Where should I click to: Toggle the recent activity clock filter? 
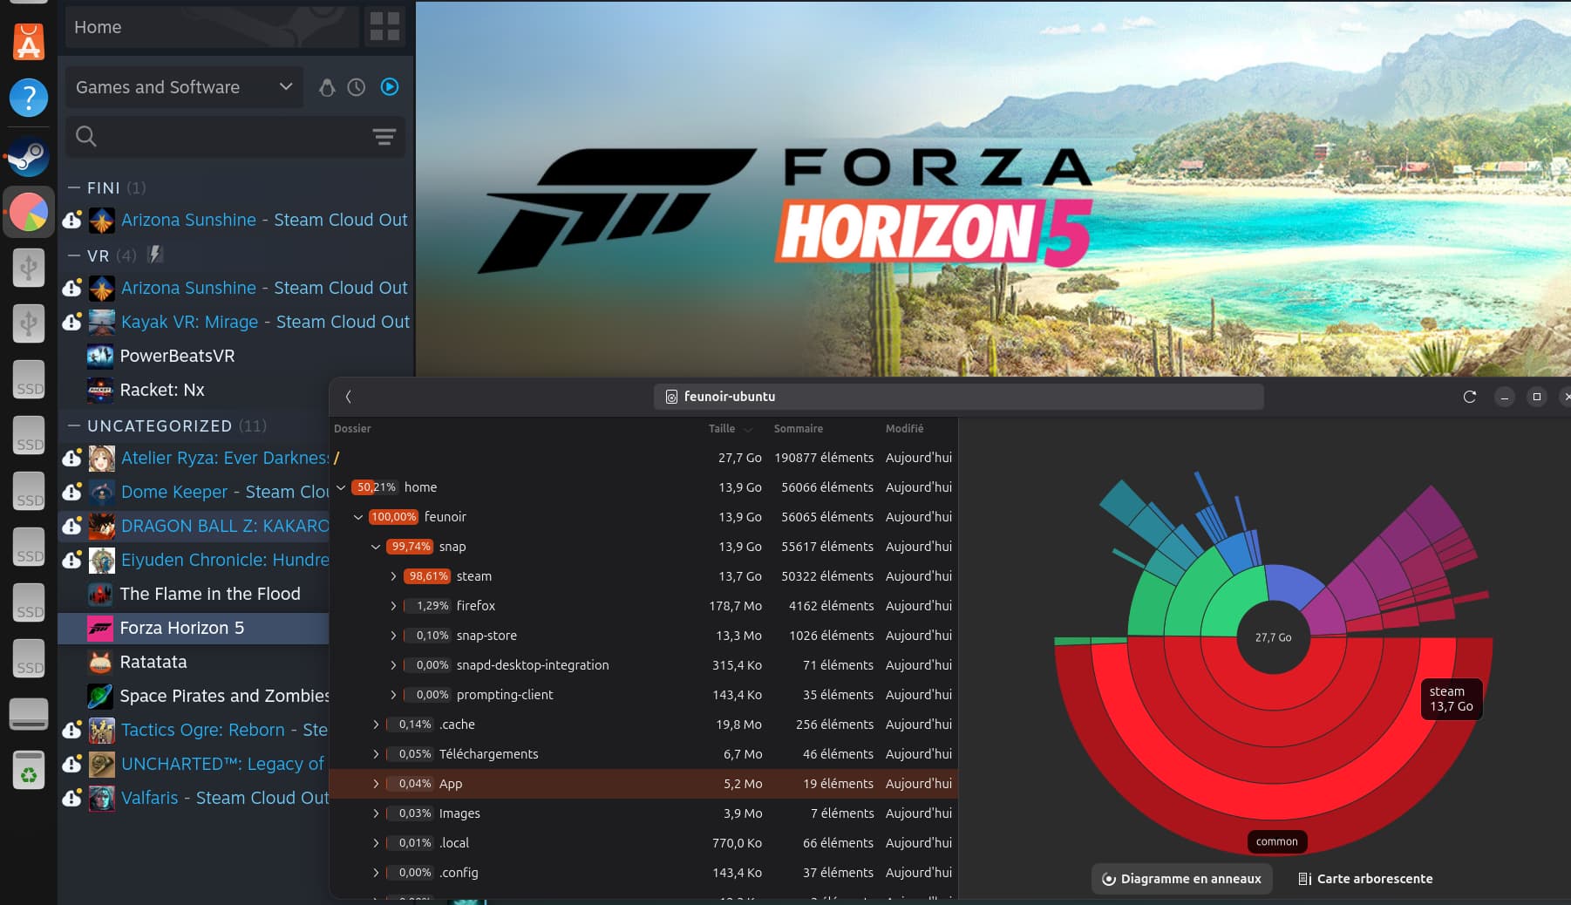point(357,87)
